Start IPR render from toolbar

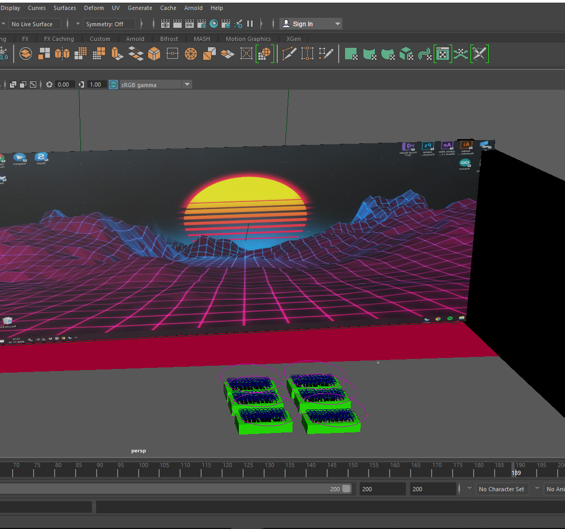(x=190, y=24)
